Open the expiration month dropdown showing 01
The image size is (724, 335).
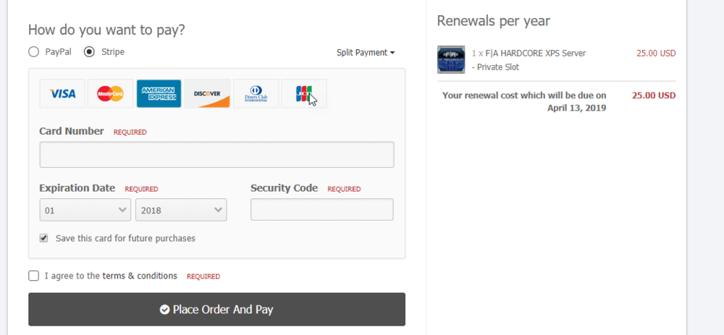(x=85, y=210)
